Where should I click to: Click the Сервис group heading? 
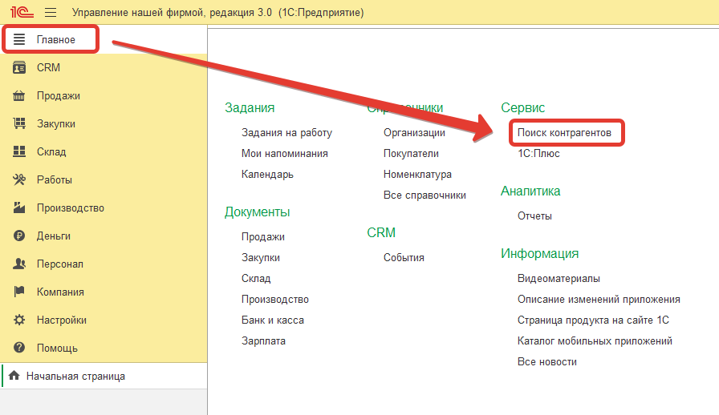(x=522, y=107)
